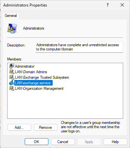Screen dimensions: 130x148
Task: Click the Exchange Trusted Subsystem group icon
Action: click(x=12, y=77)
